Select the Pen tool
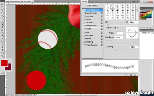 (x=2, y=44)
